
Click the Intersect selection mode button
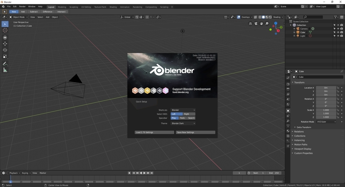[x=61, y=12]
